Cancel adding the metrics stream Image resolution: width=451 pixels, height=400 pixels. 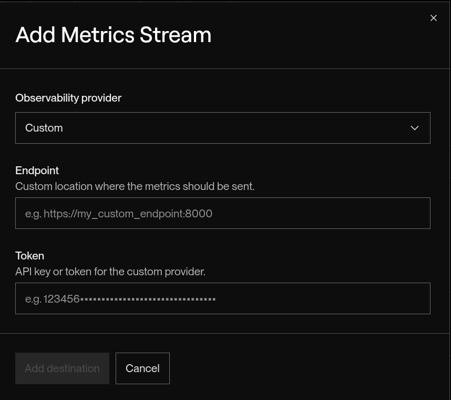click(142, 368)
